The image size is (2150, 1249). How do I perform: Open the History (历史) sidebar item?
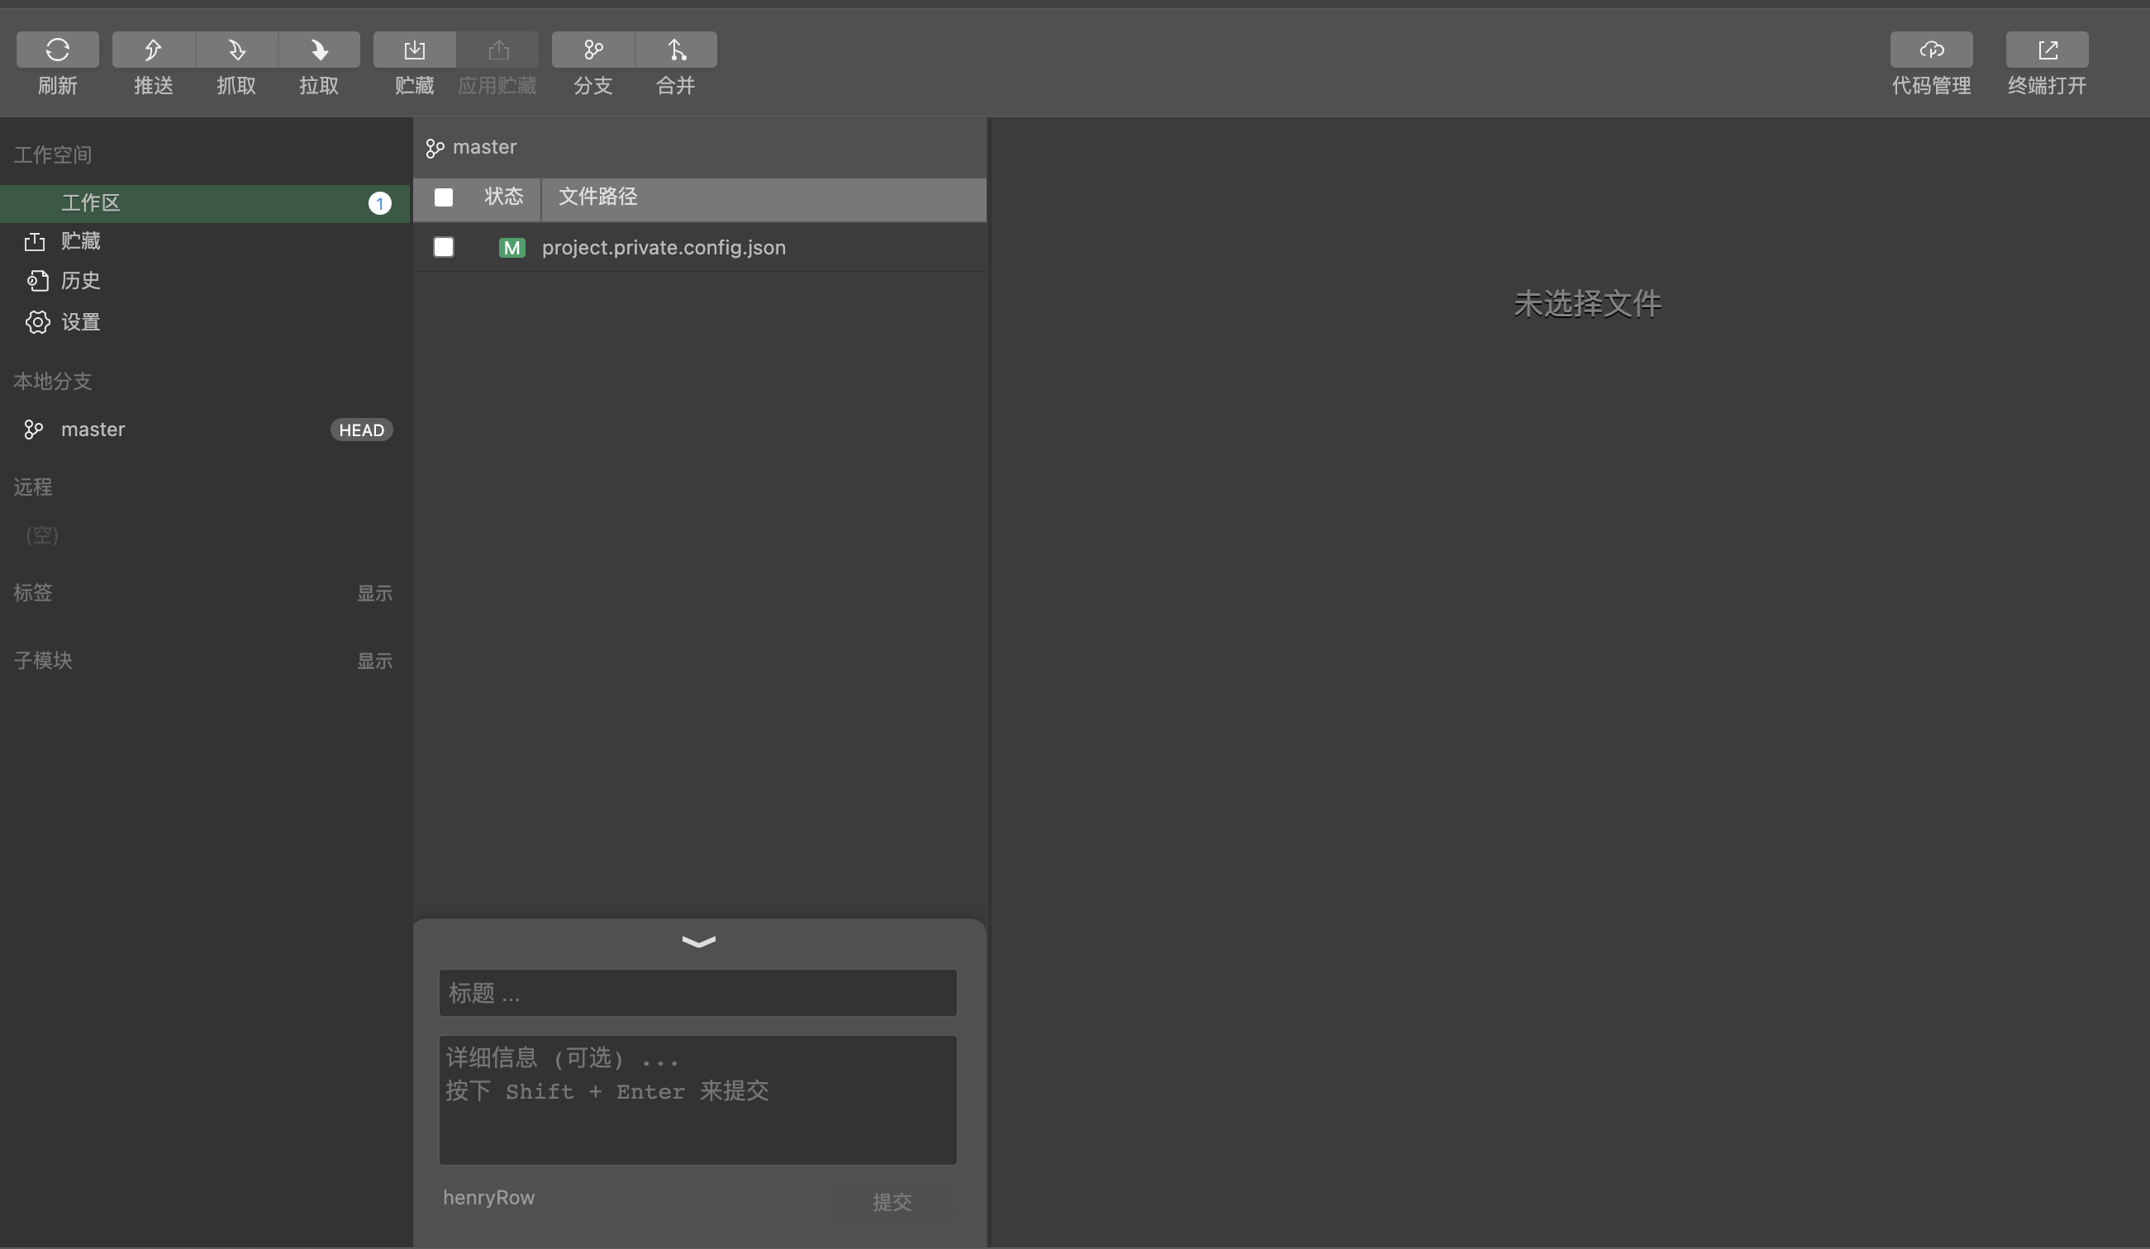(80, 281)
